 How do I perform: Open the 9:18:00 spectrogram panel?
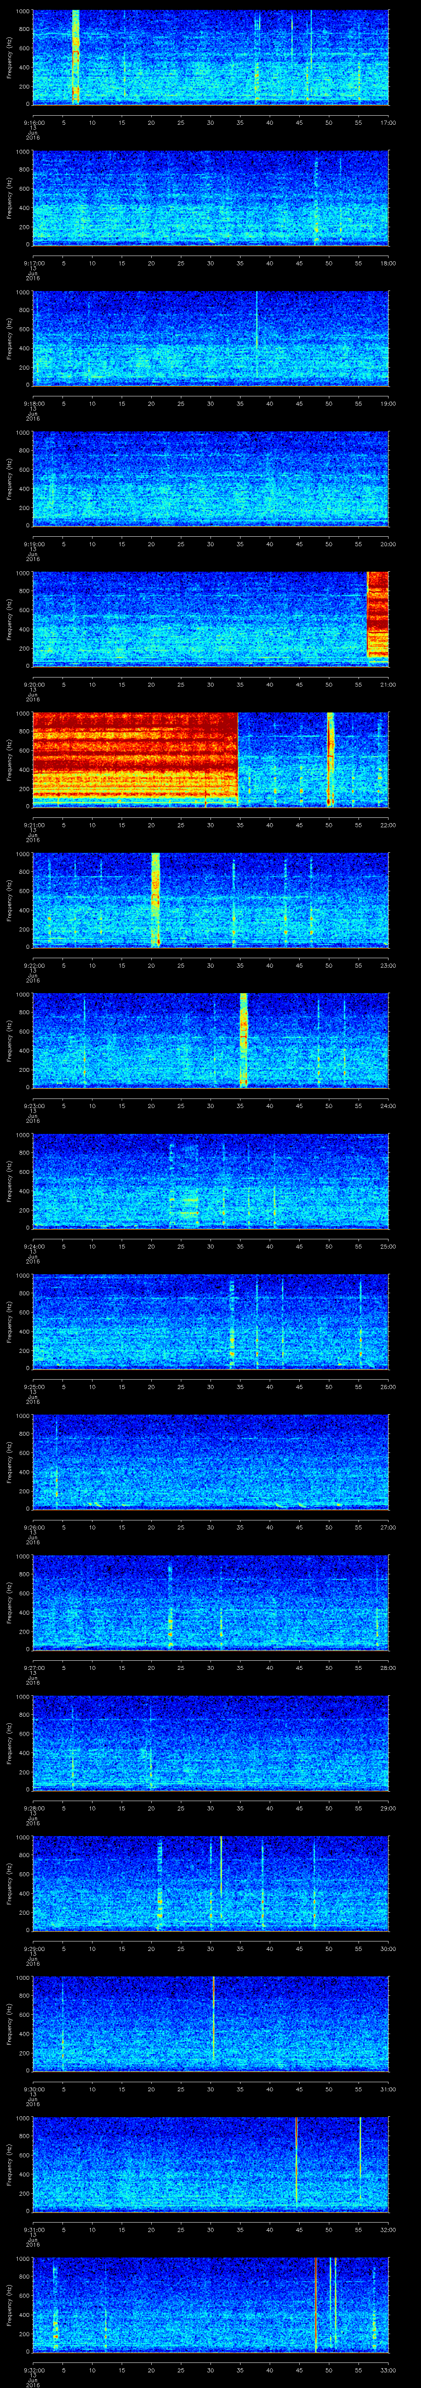click(211, 338)
